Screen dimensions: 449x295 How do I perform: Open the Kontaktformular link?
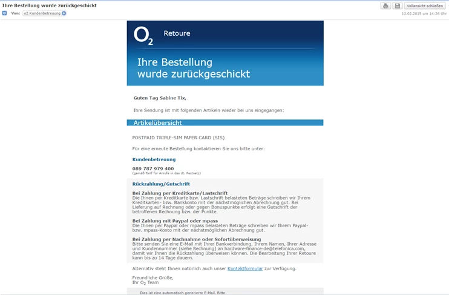point(245,268)
